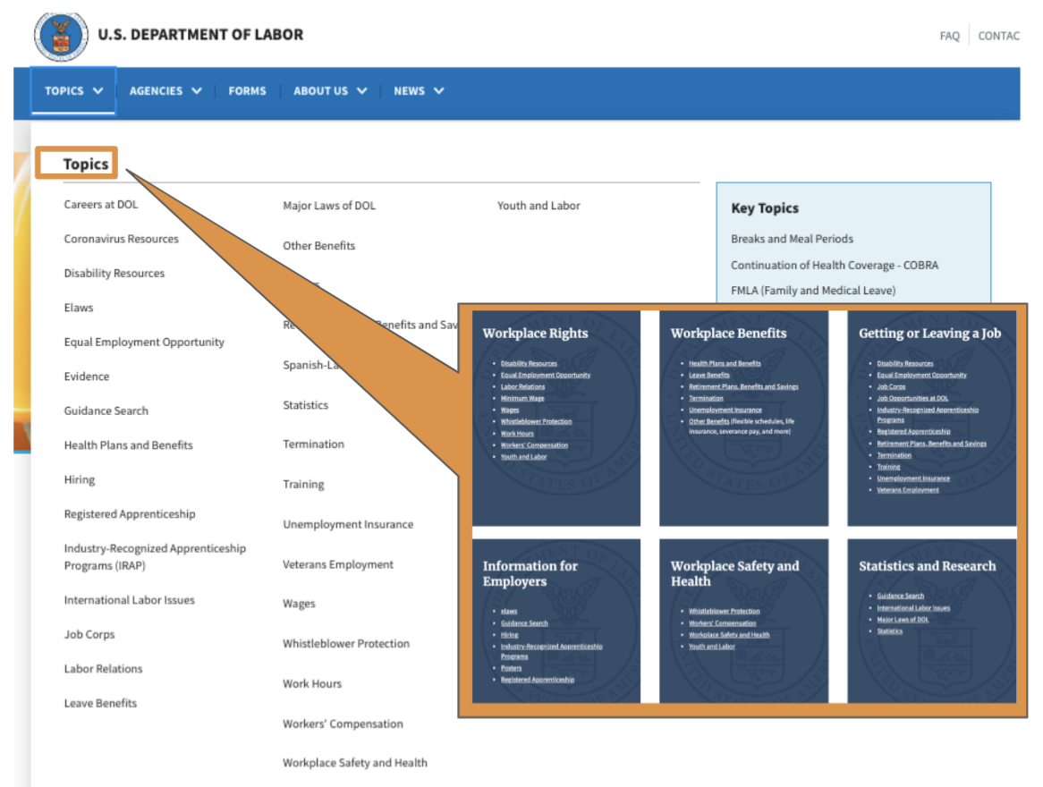The height and width of the screenshot is (787, 1043).
Task: Open Posters under Information for Employers
Action: [x=511, y=668]
